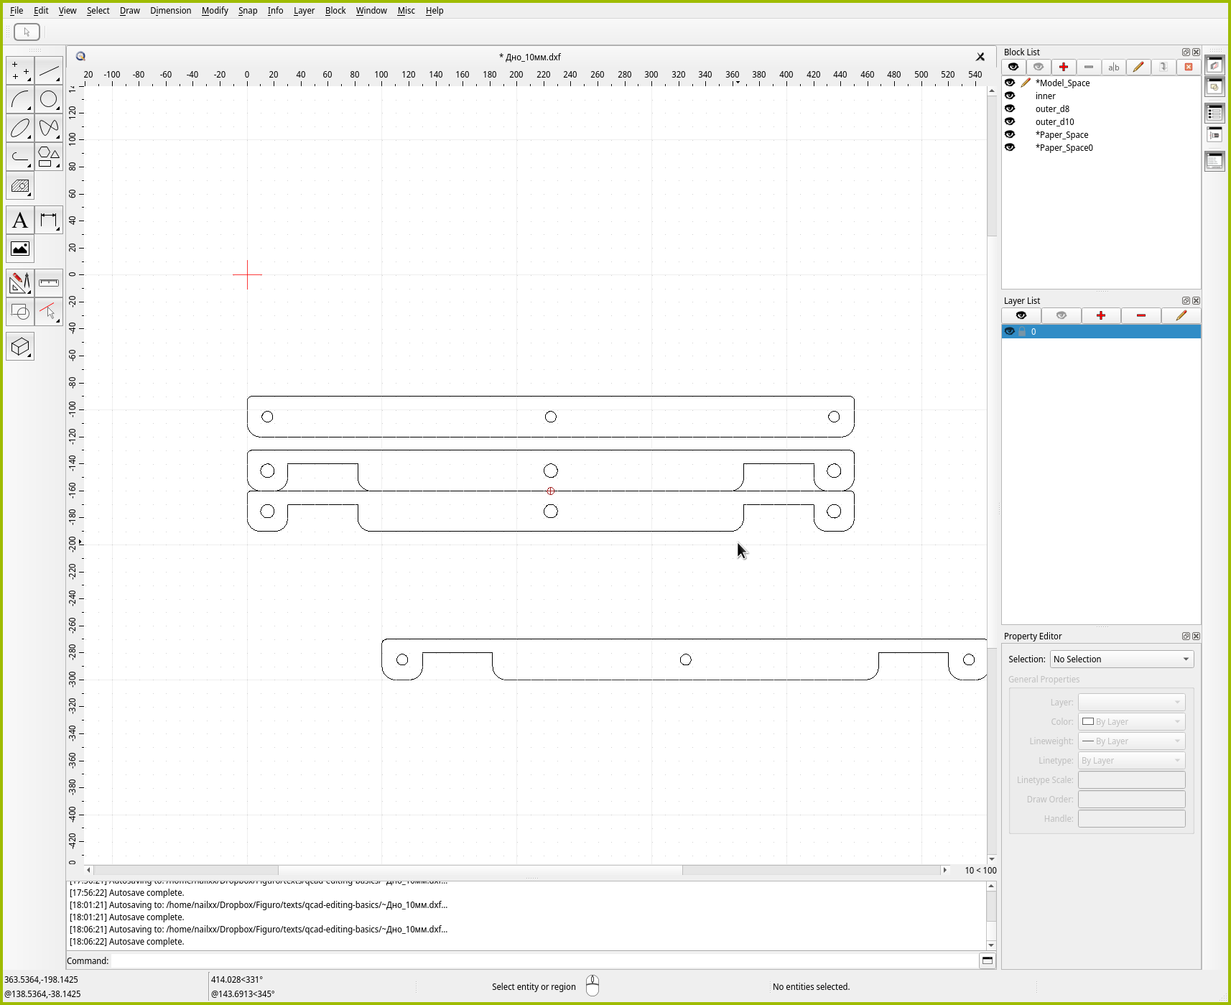Toggle visibility of layer 0
Image resolution: width=1231 pixels, height=1005 pixels.
1010,331
